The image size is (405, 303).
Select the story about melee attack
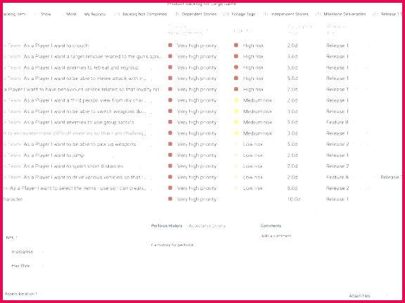point(85,79)
